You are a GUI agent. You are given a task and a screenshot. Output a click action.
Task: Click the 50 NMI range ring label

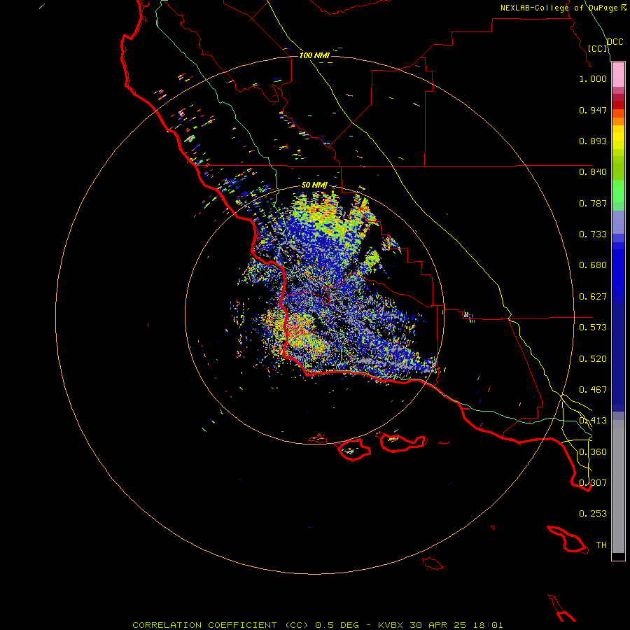pos(314,185)
